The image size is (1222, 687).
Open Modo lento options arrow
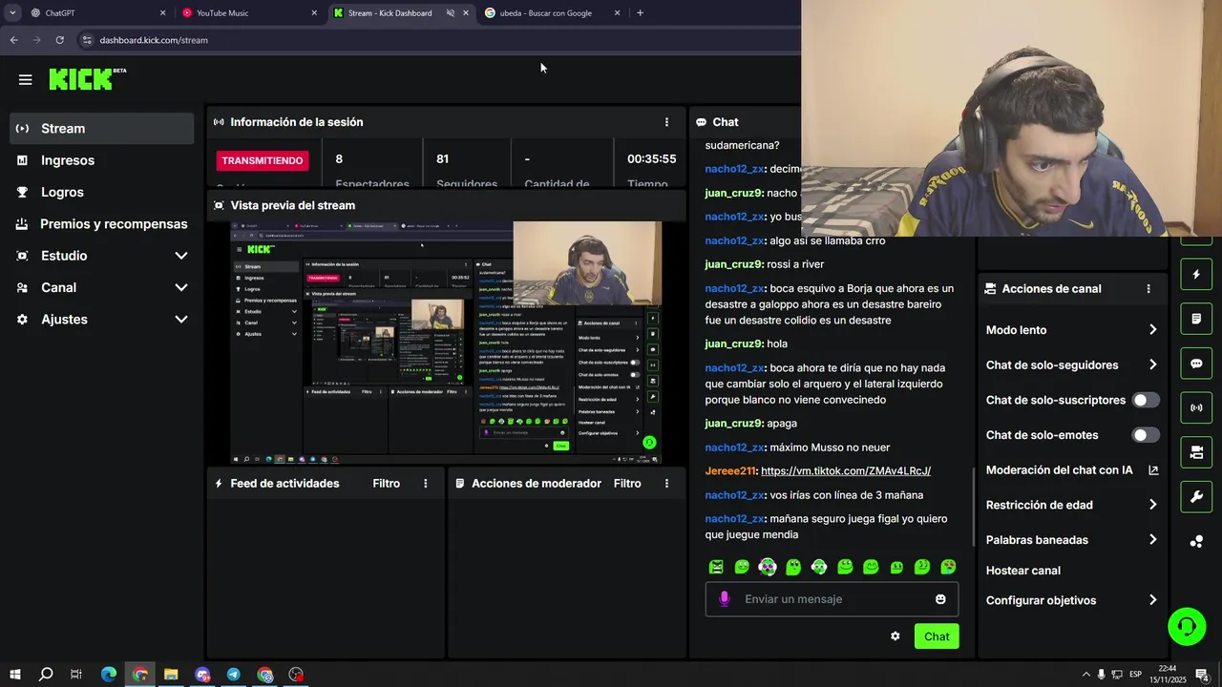(1152, 330)
